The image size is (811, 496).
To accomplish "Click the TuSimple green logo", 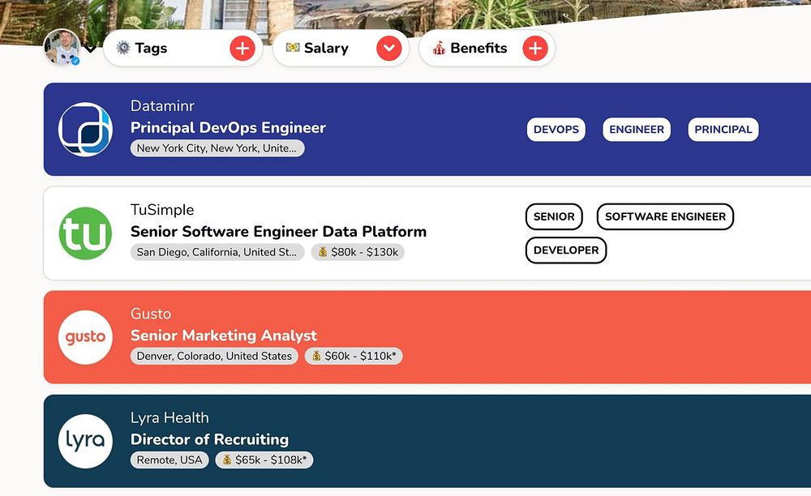I will [85, 233].
